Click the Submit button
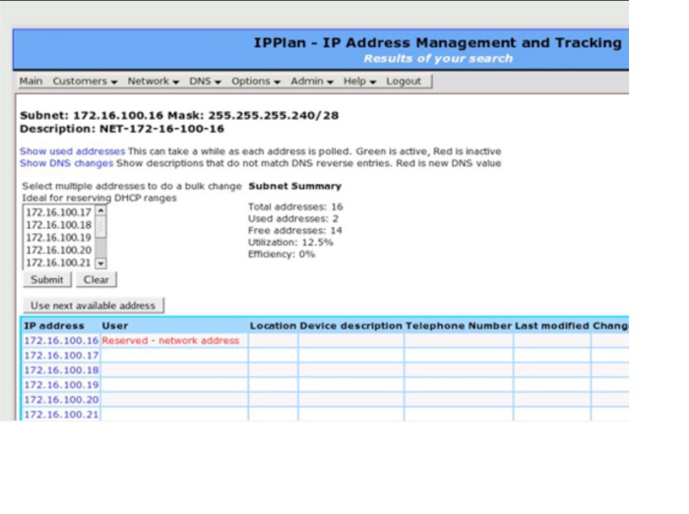 coord(47,280)
